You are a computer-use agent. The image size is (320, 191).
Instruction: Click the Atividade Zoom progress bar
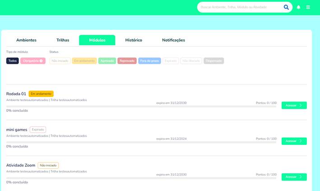coord(141,178)
